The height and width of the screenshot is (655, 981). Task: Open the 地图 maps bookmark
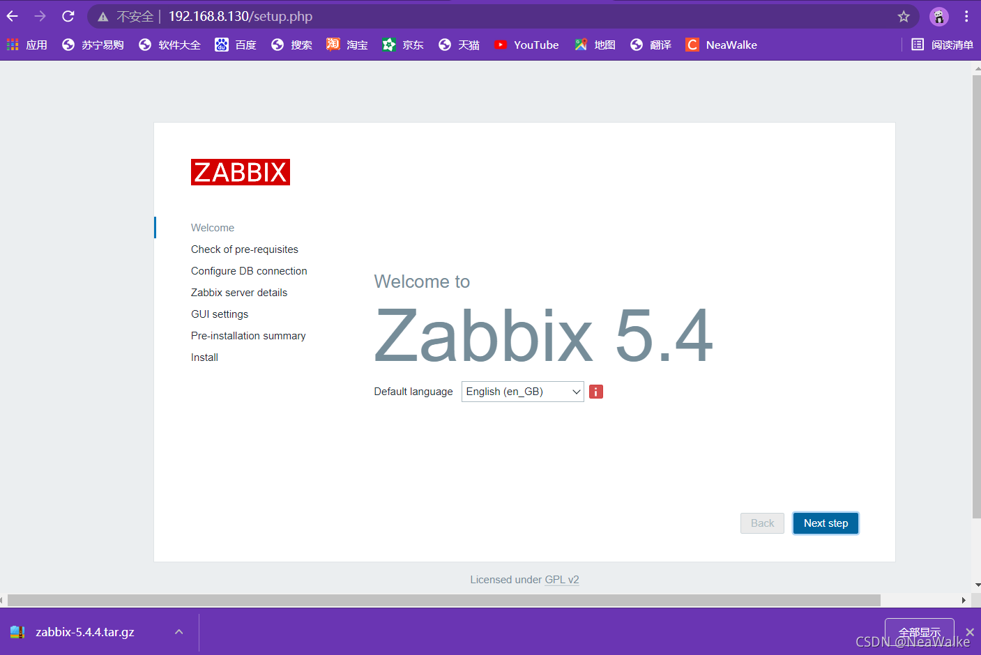pos(595,45)
